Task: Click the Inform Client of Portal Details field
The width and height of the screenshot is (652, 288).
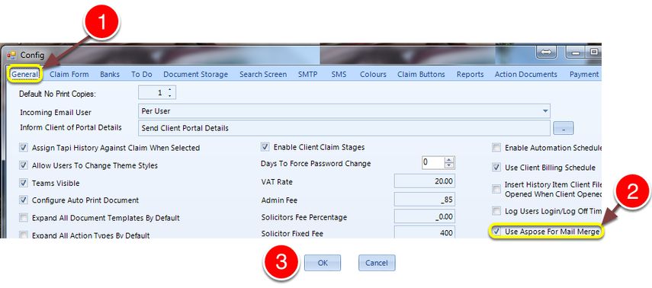Action: coord(343,128)
